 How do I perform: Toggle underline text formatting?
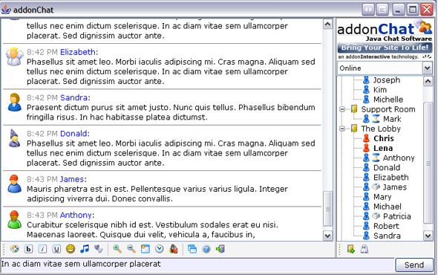tap(56, 249)
